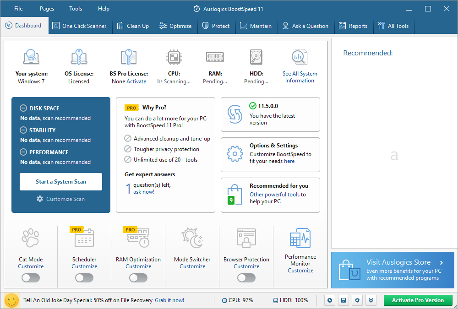Click the Other powerful tools link
Viewport: 458px width, 309px height.
[274, 195]
